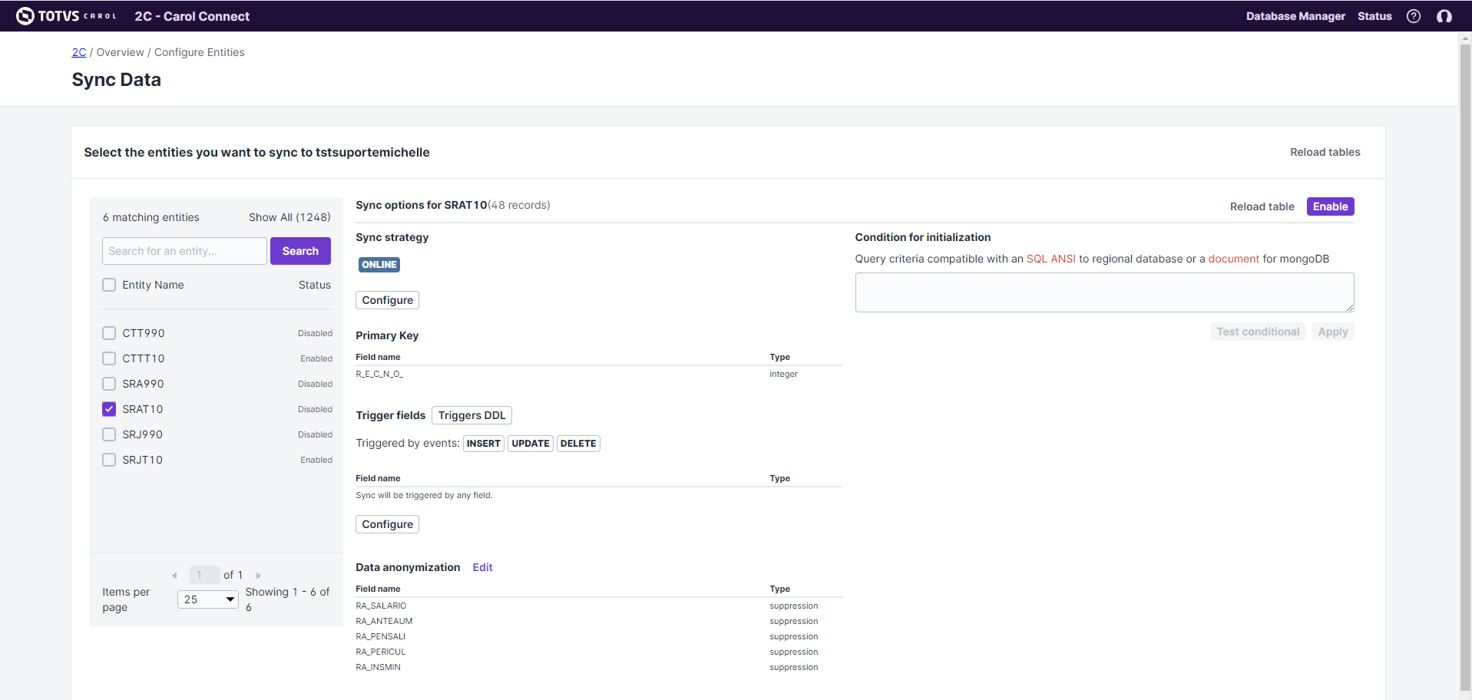1472x700 pixels.
Task: Click the 2C breadcrumb link
Action: pos(79,52)
